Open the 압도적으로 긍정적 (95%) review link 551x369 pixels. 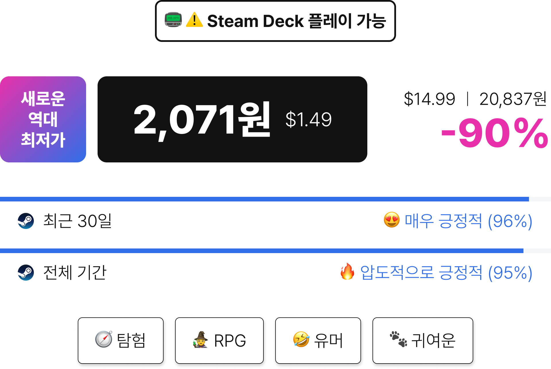tap(446, 273)
